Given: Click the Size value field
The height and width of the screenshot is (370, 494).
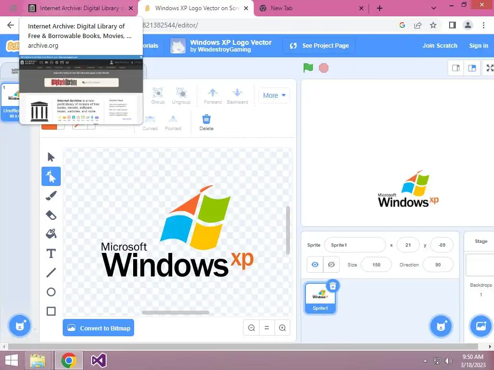Looking at the screenshot, I should click(x=376, y=264).
